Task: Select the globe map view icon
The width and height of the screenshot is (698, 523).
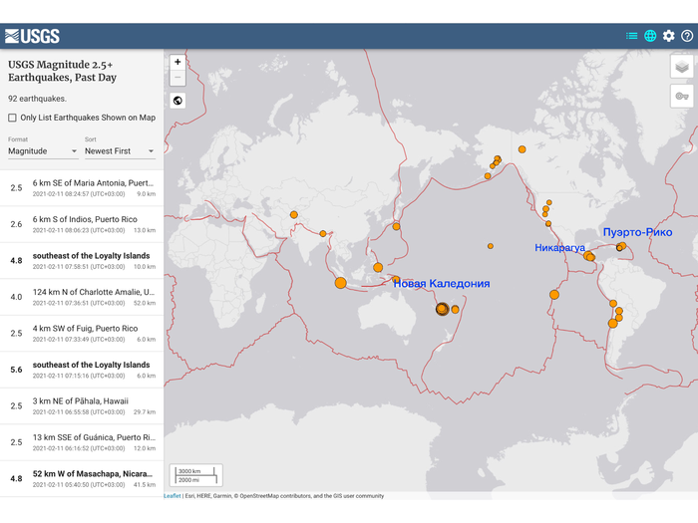Action: (x=650, y=36)
